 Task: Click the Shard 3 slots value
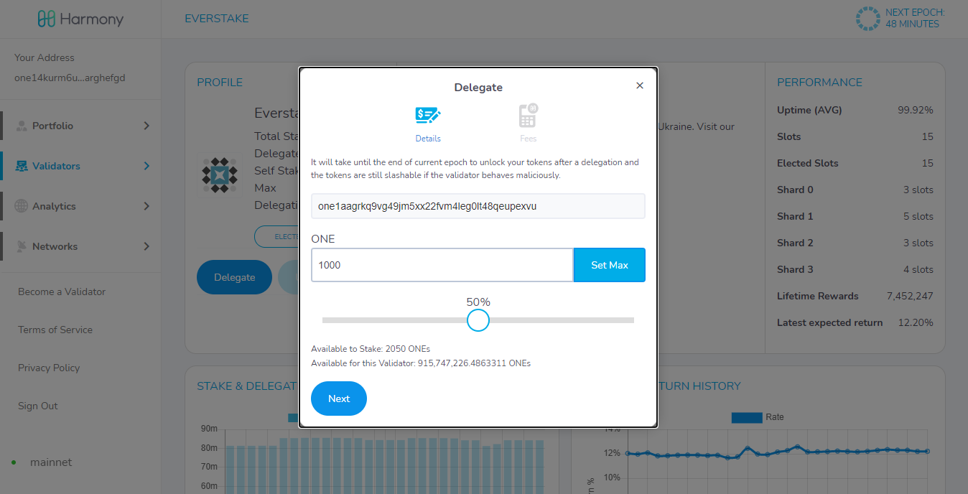pos(918,269)
